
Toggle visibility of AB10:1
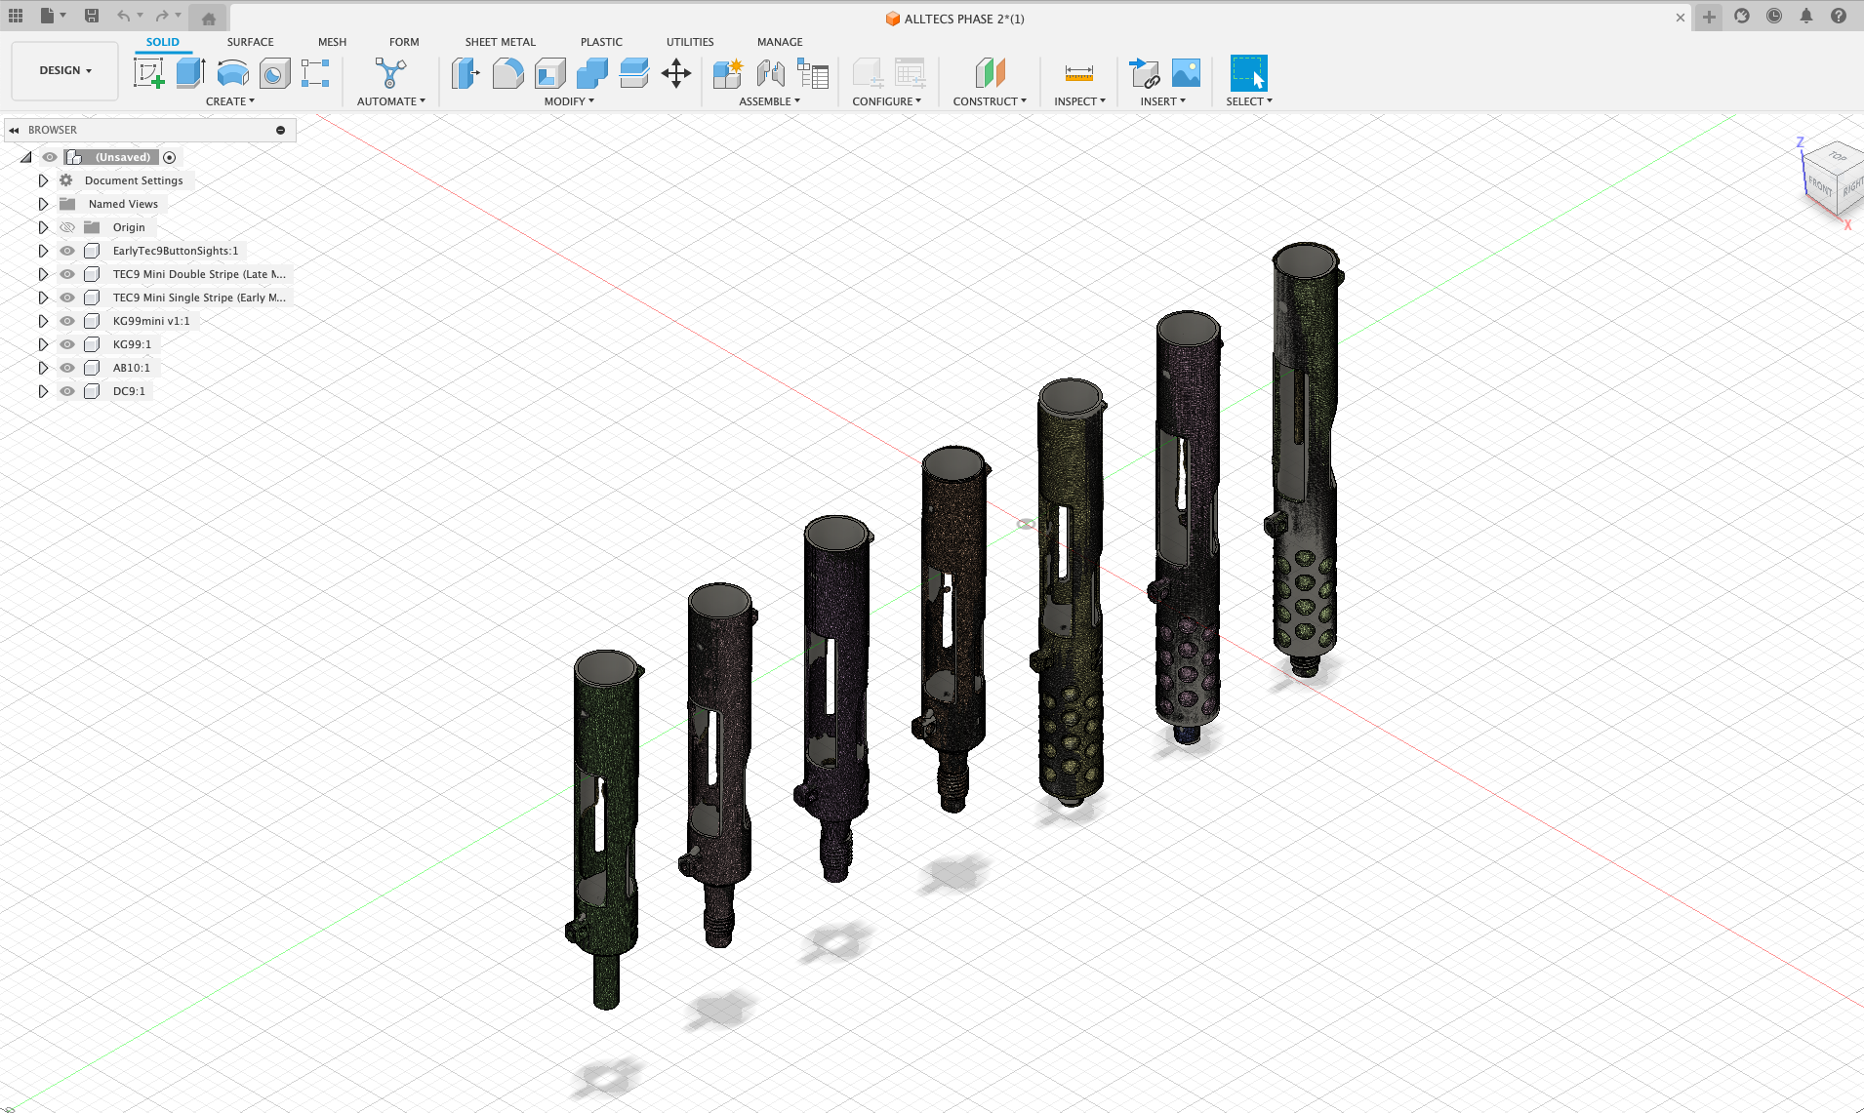tap(67, 368)
